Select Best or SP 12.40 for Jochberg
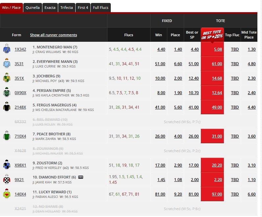 pyautogui.click(x=194, y=78)
